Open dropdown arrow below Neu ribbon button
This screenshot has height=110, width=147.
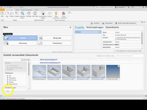click(x=7, y=18)
